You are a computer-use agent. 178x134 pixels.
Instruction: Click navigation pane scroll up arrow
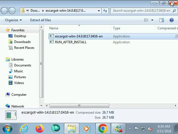[x=41, y=27]
